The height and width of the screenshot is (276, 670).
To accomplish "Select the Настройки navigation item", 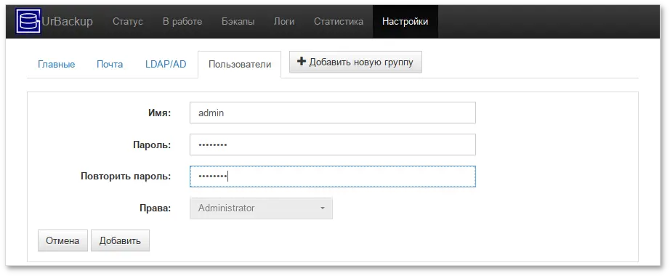I will click(x=405, y=21).
